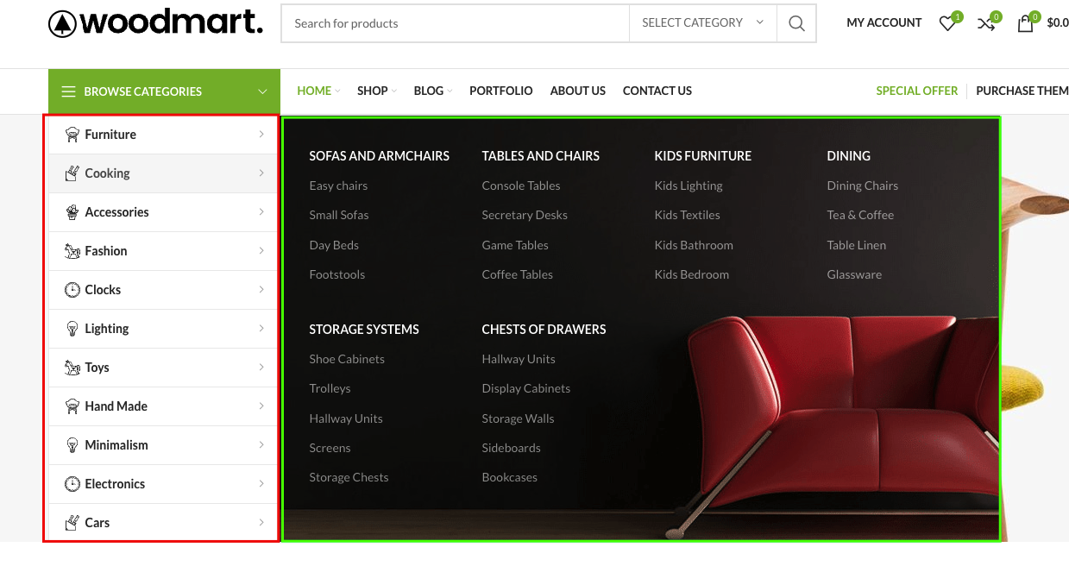Open the wishlist heart icon
Viewport: 1069px width, 585px height.
click(x=947, y=23)
